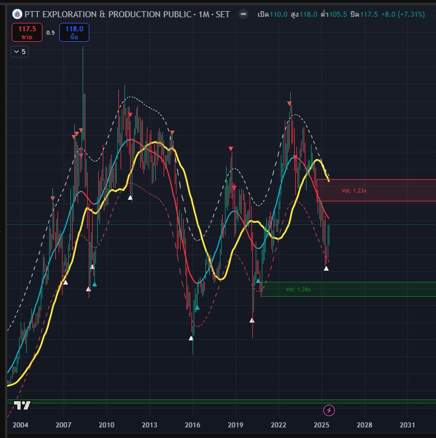Image resolution: width=436 pixels, height=438 pixels.
Task: Click the 2010 label on the time axis
Action: click(x=107, y=425)
